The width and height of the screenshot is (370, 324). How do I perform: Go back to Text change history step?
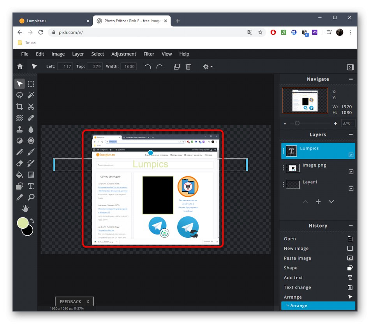(x=318, y=287)
